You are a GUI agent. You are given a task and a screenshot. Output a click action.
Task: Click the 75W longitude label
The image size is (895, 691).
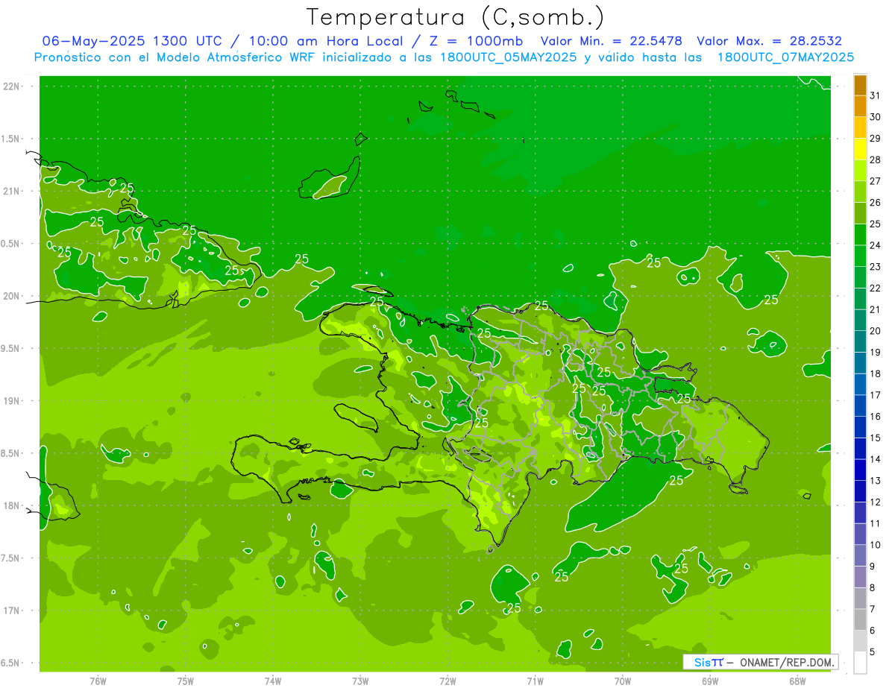[186, 681]
